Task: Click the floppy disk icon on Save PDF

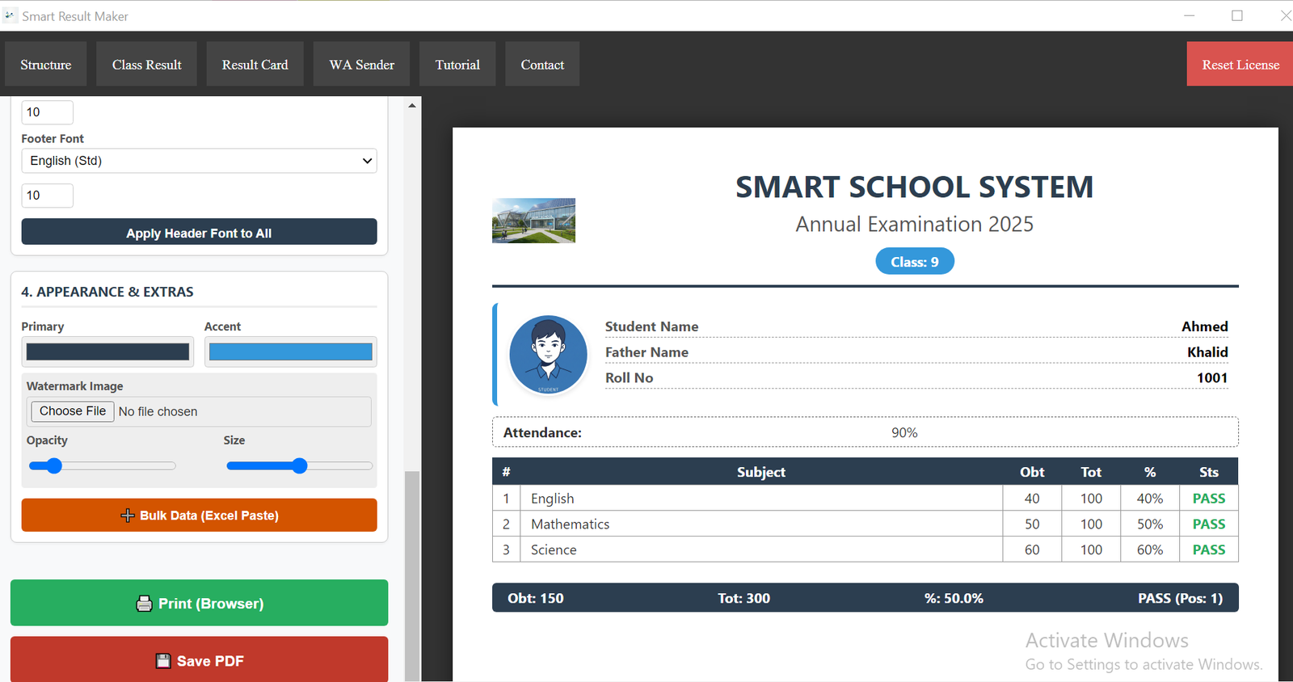Action: 163,661
